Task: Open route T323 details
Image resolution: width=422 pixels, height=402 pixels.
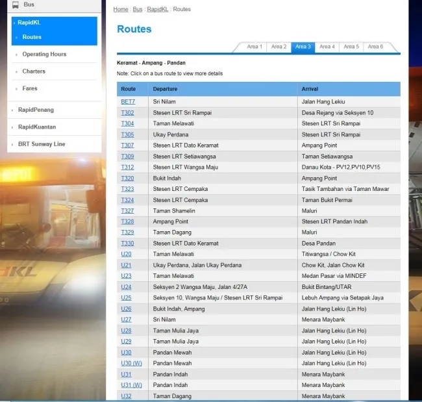Action: pos(127,189)
